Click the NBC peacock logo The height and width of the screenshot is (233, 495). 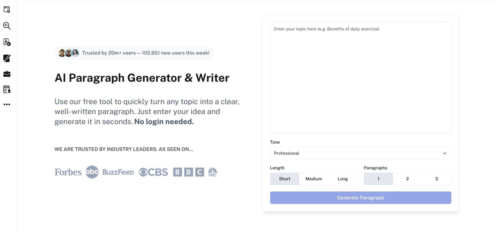pyautogui.click(x=212, y=172)
